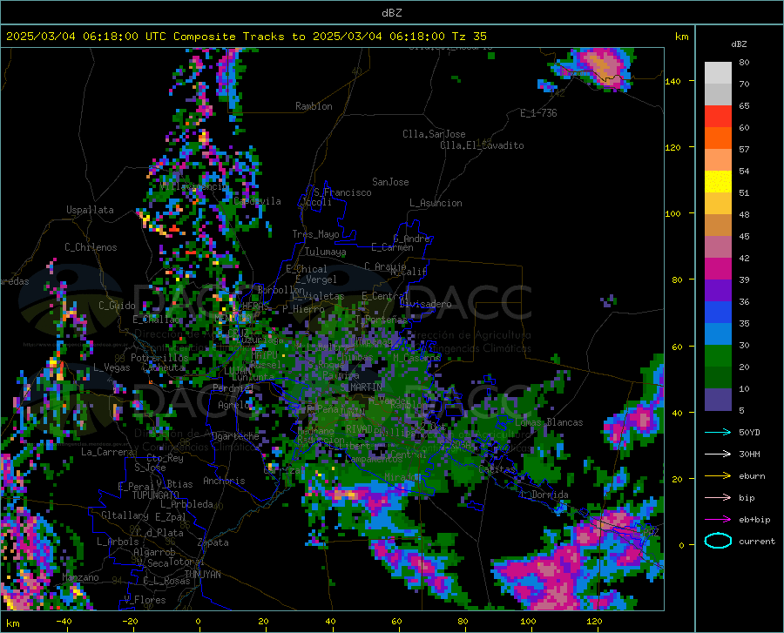Pick the purple 39-36 dBZ swatch
This screenshot has height=633, width=784.
[718, 291]
